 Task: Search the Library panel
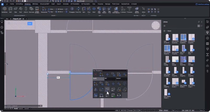(198, 22)
